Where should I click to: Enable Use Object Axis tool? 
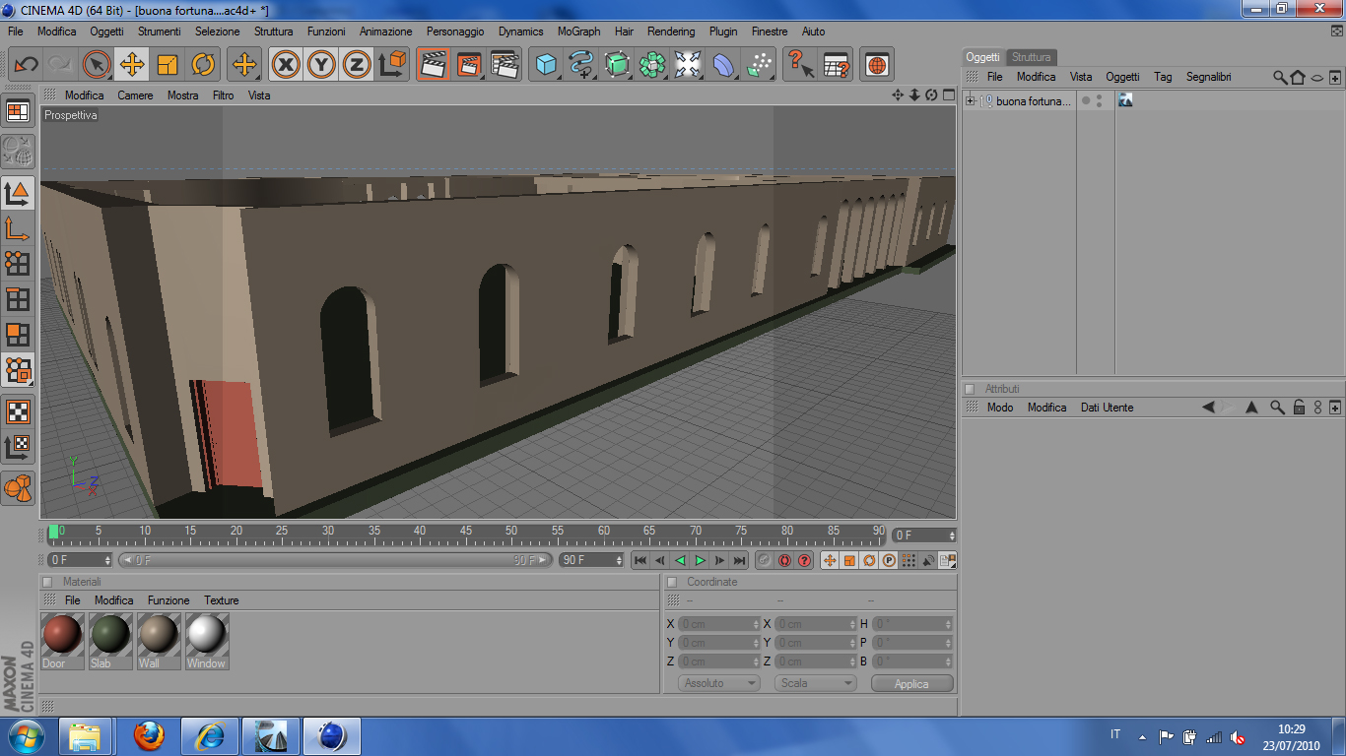coord(18,228)
